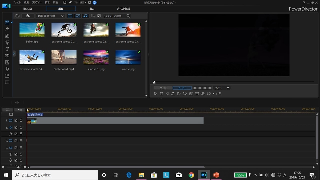Viewport: 320px width, 180px height.
Task: Open the Voice-Over Recording Room microphone
Action: [x=7, y=69]
